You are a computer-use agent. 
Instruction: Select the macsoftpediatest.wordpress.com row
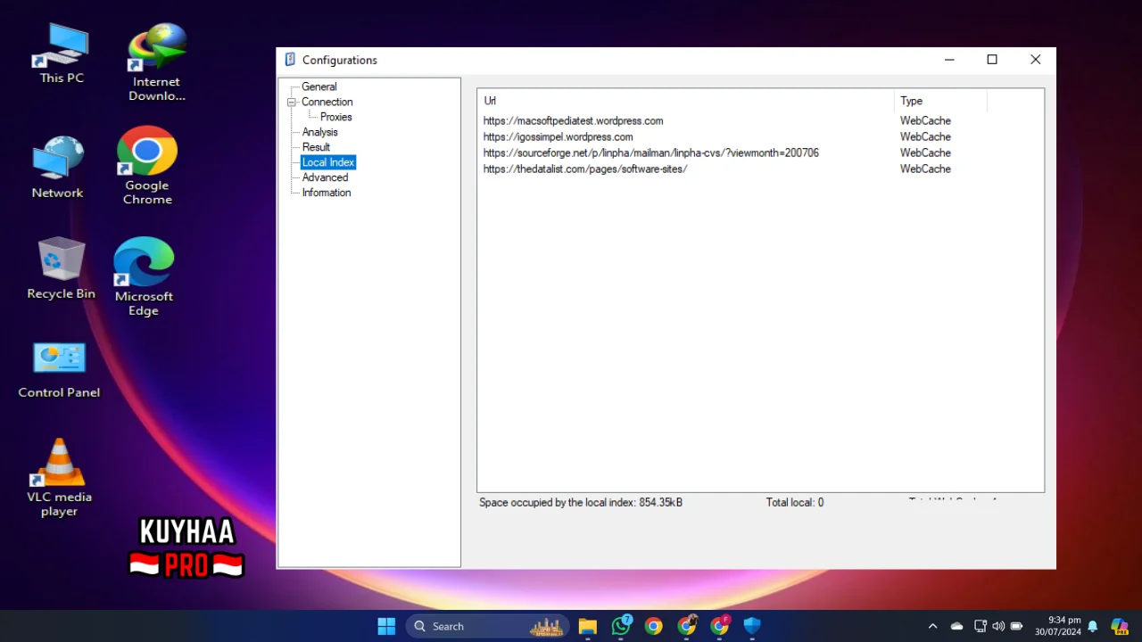tap(760, 120)
